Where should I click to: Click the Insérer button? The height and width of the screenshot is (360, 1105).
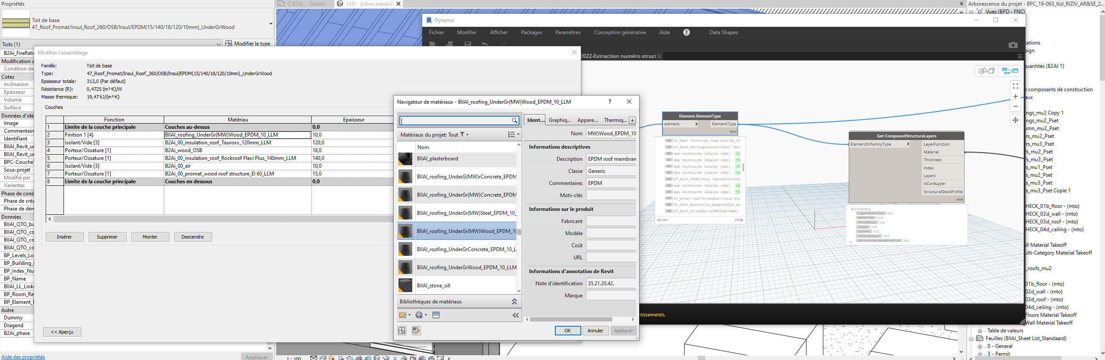(x=64, y=237)
